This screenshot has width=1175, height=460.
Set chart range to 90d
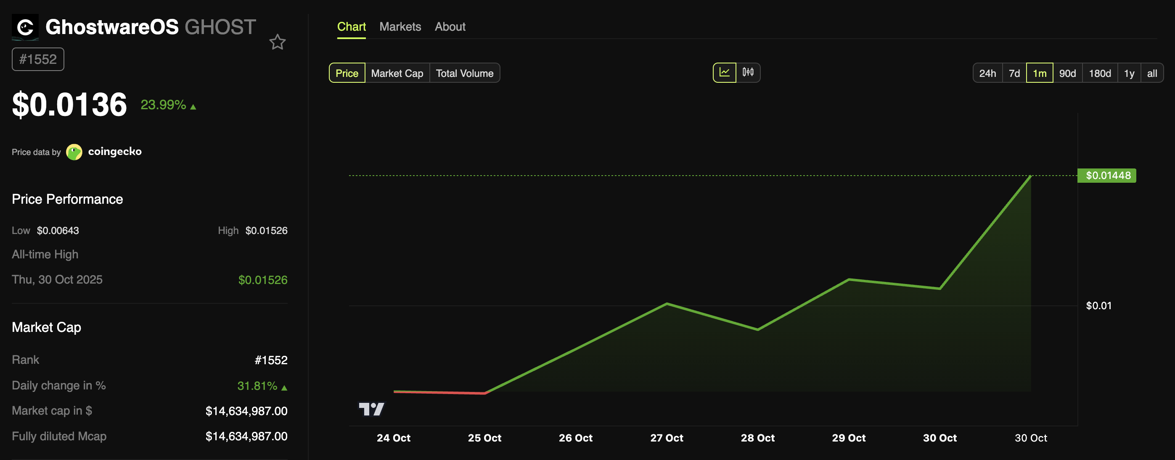click(1067, 73)
